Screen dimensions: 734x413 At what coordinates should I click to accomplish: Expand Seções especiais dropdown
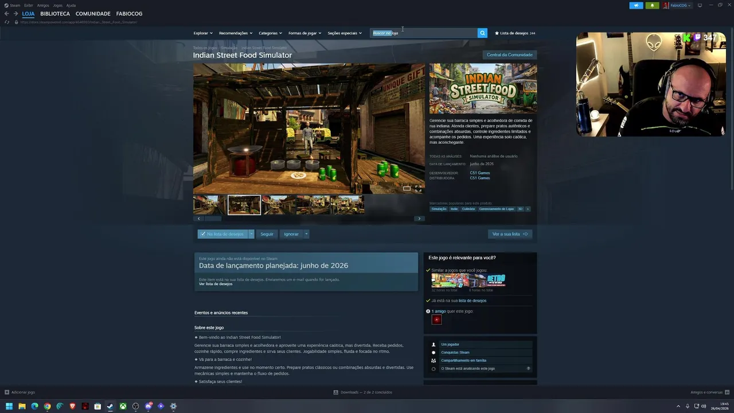coord(345,33)
